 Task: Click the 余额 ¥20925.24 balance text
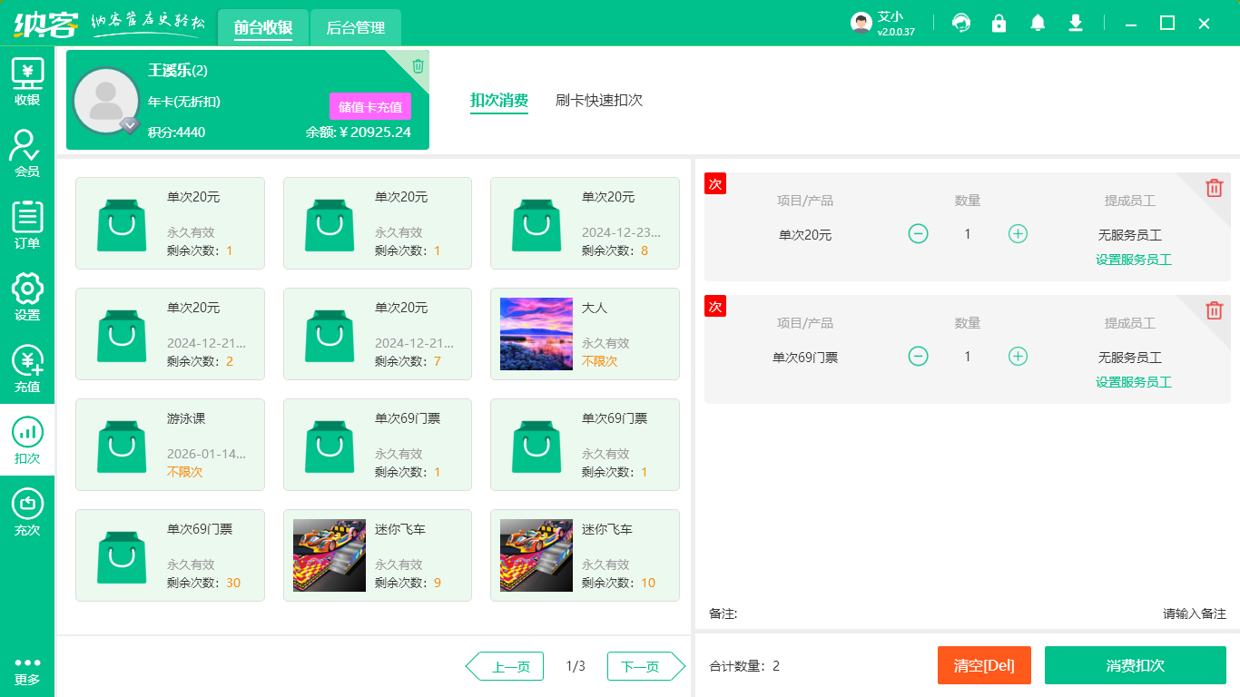click(x=359, y=133)
